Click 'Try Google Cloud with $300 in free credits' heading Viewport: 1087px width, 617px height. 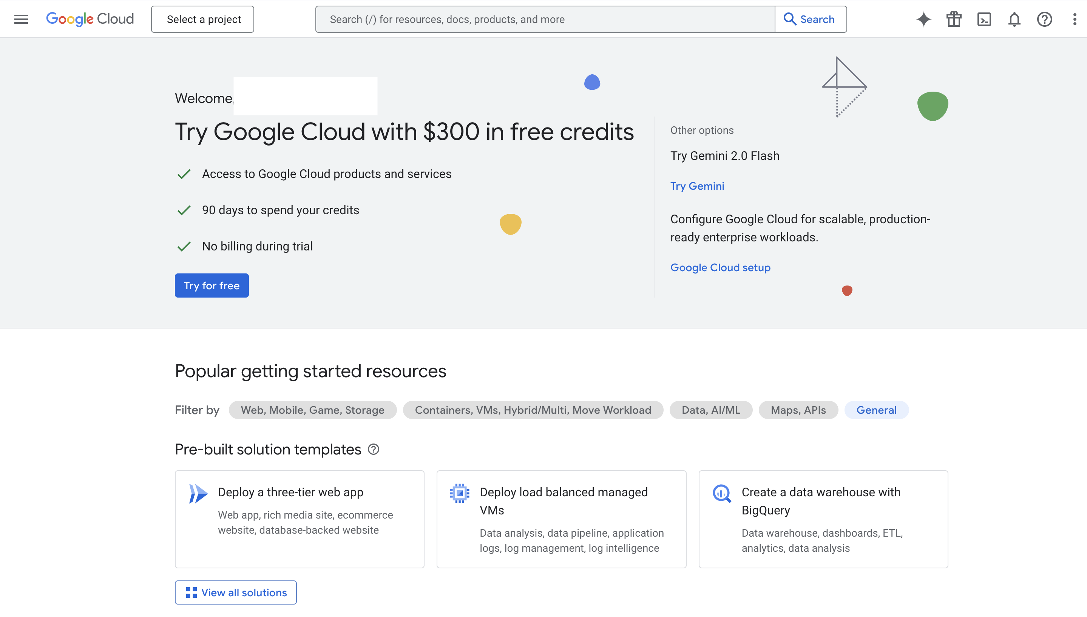(x=405, y=132)
